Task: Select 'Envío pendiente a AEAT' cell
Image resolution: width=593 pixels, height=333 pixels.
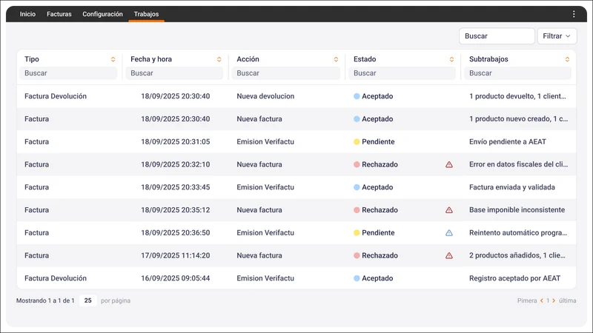Action: point(508,142)
